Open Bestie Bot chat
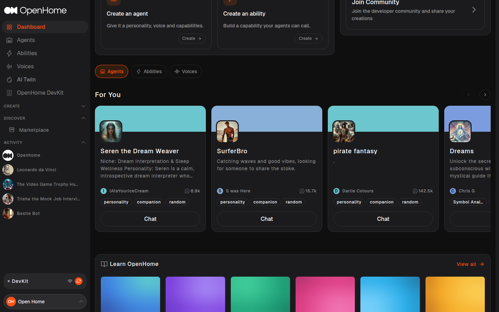Viewport: 499px width, 312px height. click(45, 214)
